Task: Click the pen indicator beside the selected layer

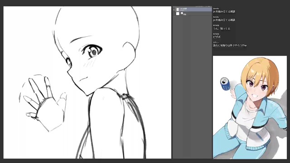Action: point(174,10)
